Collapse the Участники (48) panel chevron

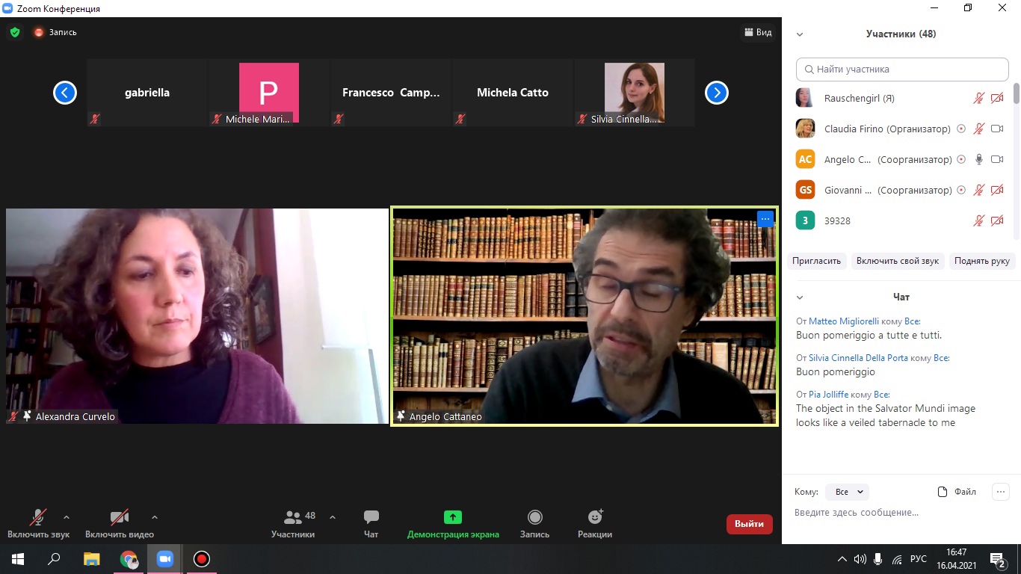pyautogui.click(x=800, y=34)
